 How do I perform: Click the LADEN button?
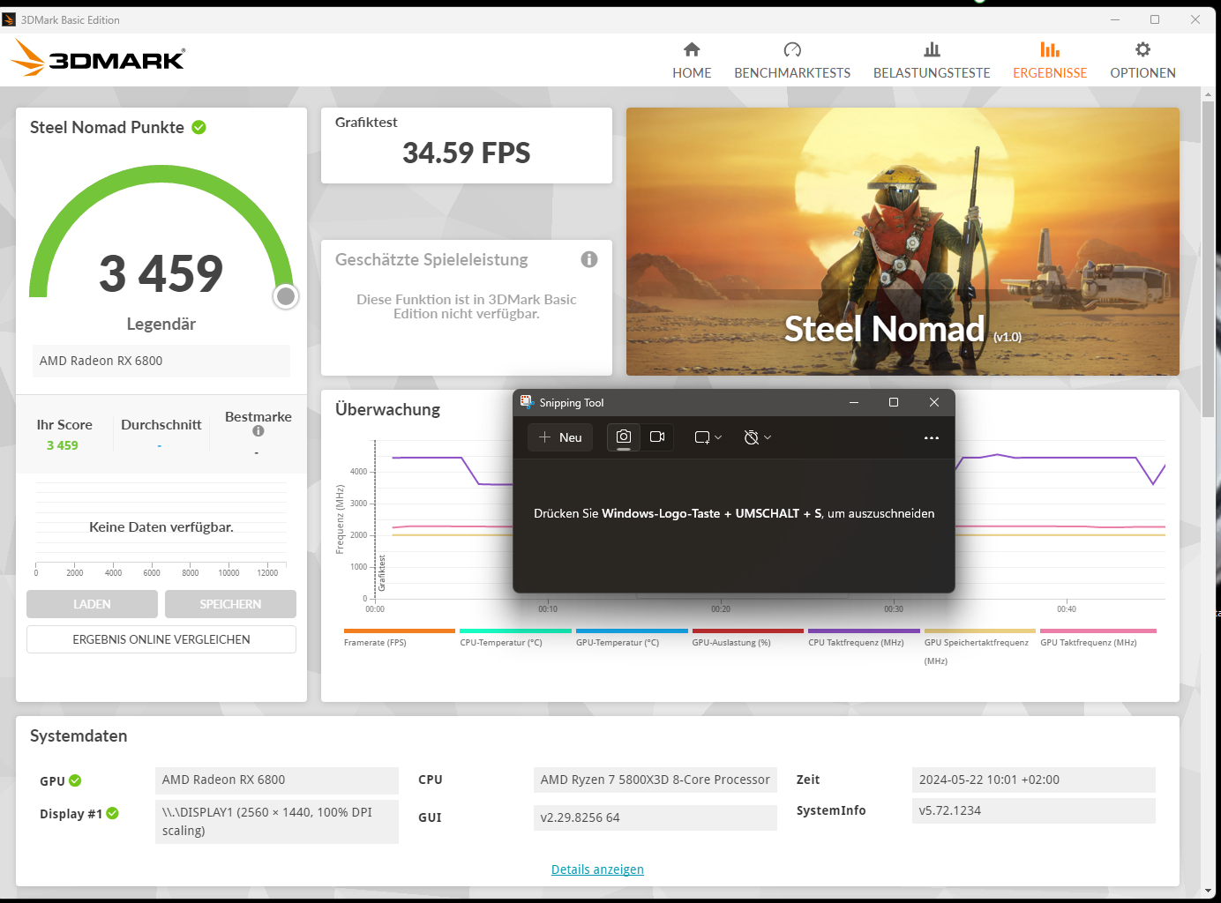coord(92,604)
